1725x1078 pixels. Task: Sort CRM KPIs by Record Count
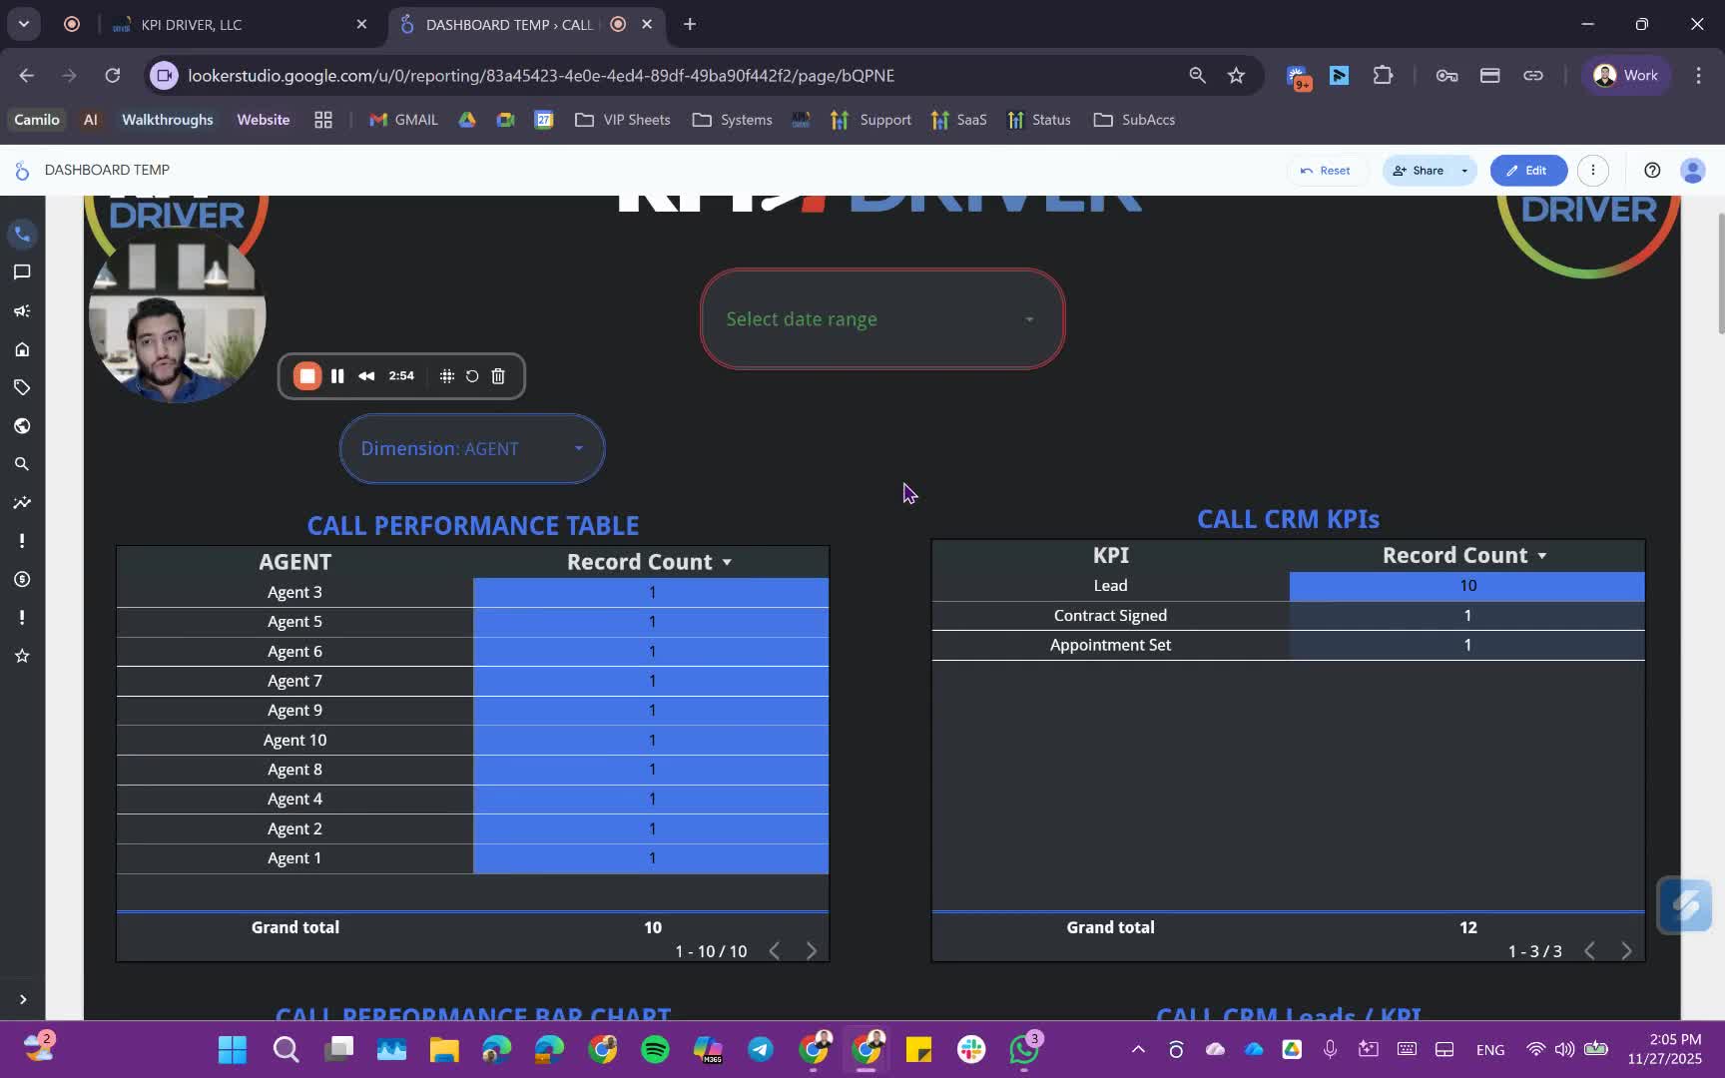[1465, 556]
